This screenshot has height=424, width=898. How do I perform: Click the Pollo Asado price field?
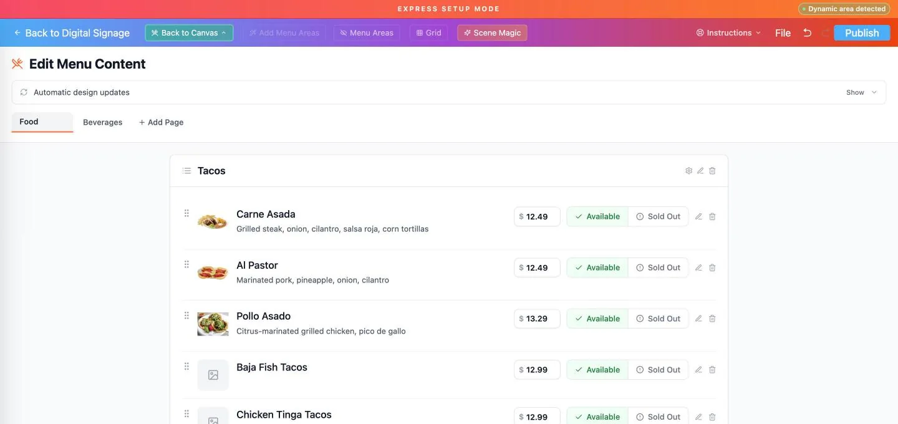pyautogui.click(x=537, y=319)
